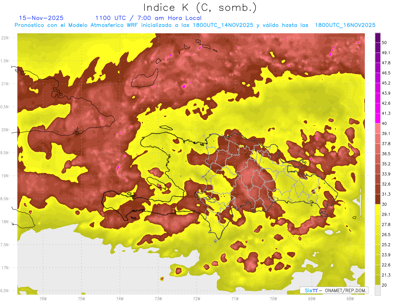Click the colorbar value "27.8"
This screenshot has width=393, height=303.
(386, 225)
